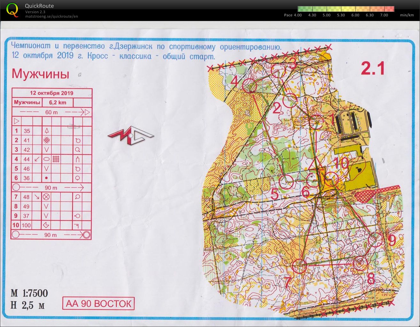This screenshot has height=327, width=420.
Task: Select control circle 8 on the map
Action: pos(360,263)
